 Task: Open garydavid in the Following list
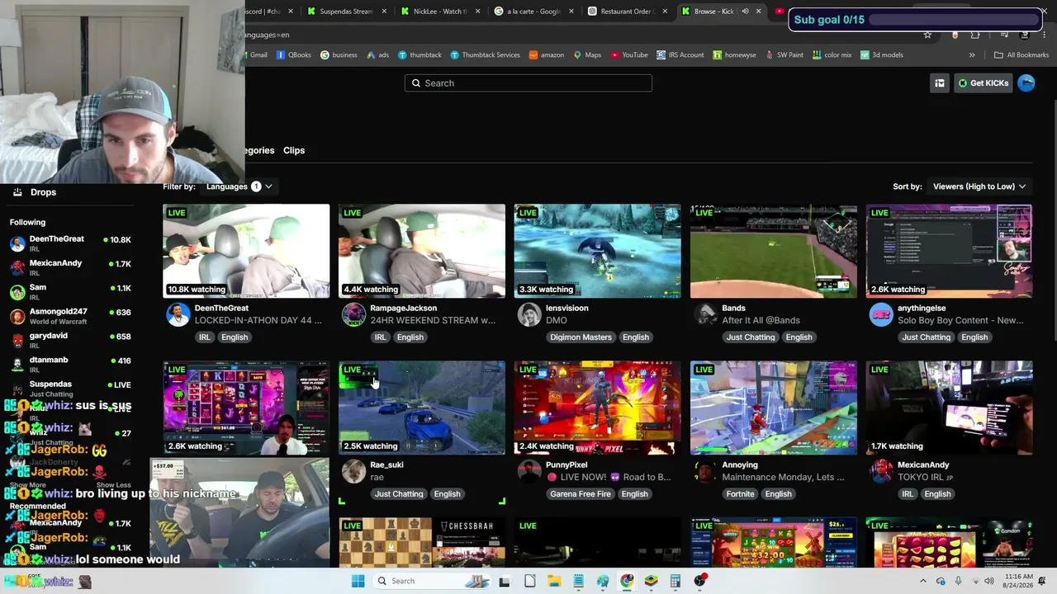tap(70, 340)
